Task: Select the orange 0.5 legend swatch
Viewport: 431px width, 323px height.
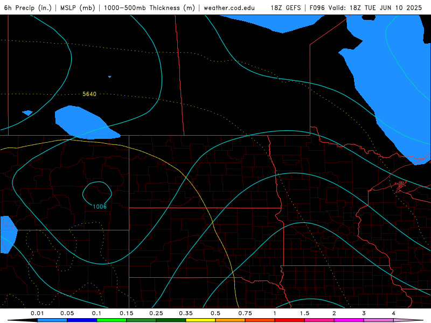Action: (231, 320)
